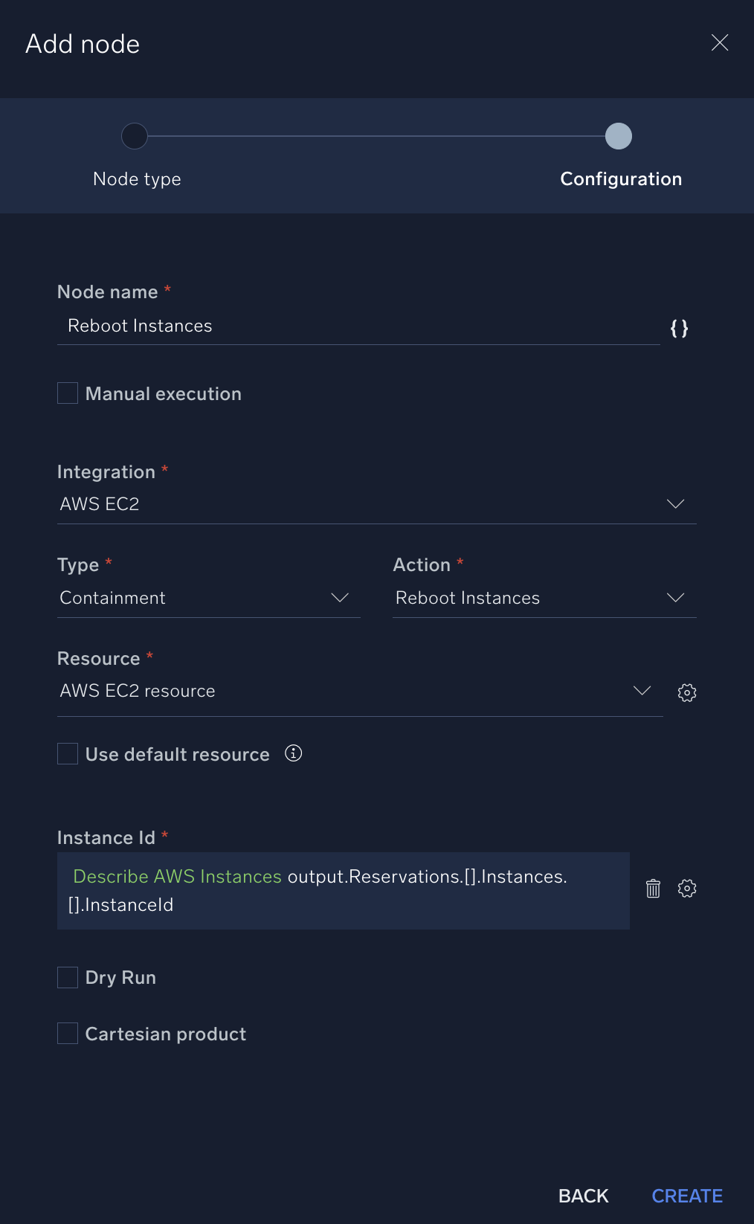Toggle the Cartesian product checkbox
Viewport: 754px width, 1224px height.
click(68, 1034)
